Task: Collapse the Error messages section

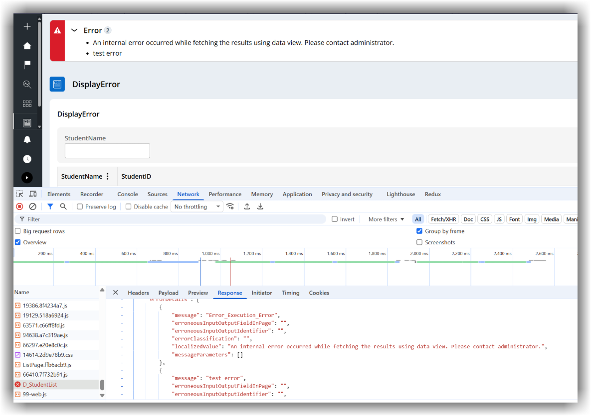Action: (x=74, y=30)
